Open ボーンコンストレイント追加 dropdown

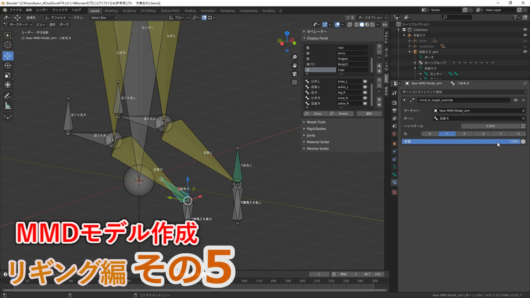[x=463, y=92]
